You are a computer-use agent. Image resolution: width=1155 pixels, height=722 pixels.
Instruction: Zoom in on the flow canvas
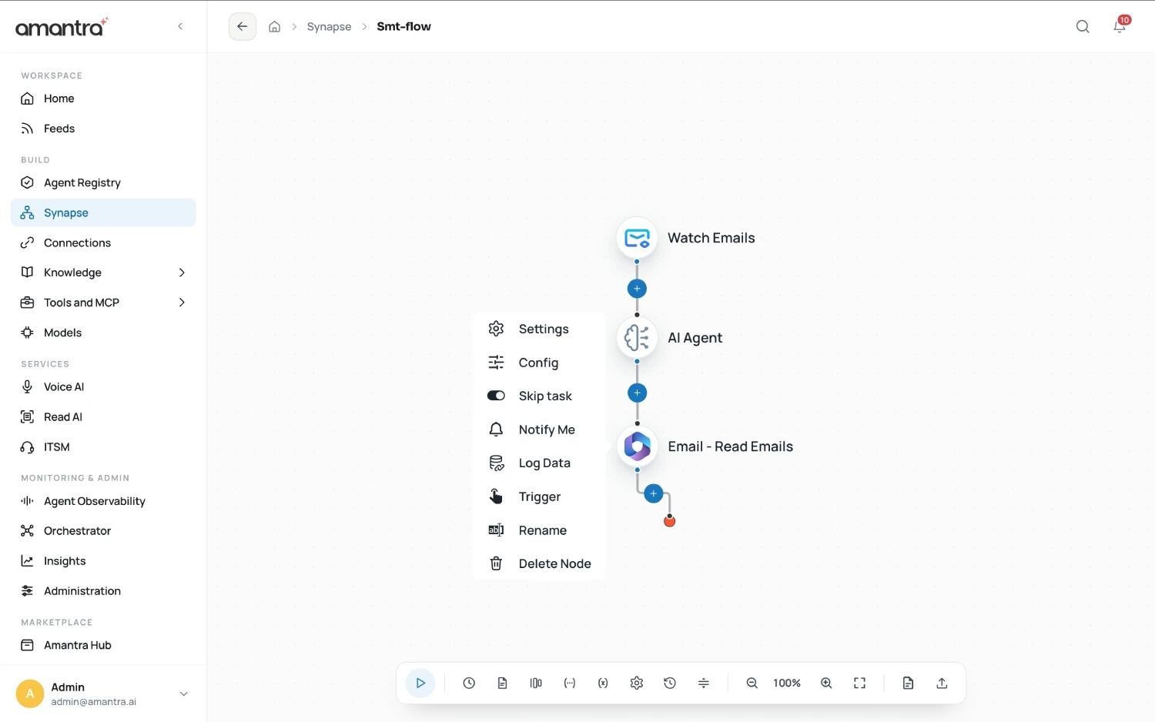click(826, 683)
